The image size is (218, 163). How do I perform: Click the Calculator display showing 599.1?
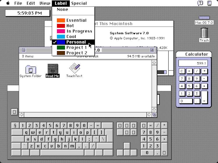point(193,63)
